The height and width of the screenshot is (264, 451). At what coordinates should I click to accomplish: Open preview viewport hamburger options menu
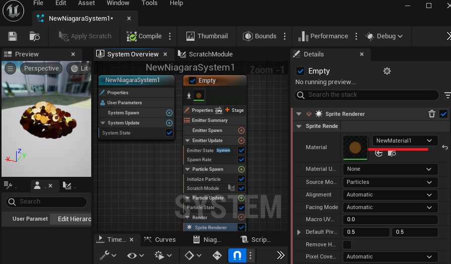pyautogui.click(x=11, y=69)
